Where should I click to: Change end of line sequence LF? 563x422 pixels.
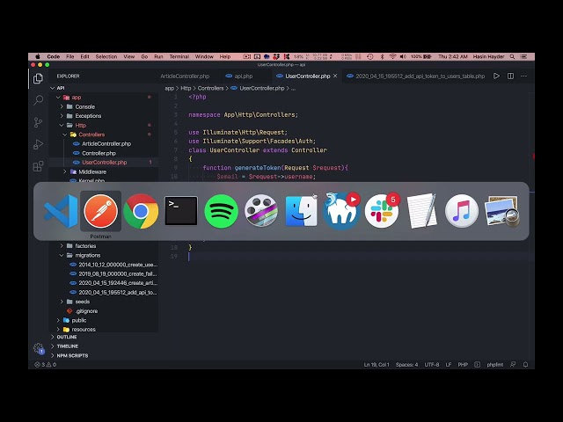click(x=449, y=365)
